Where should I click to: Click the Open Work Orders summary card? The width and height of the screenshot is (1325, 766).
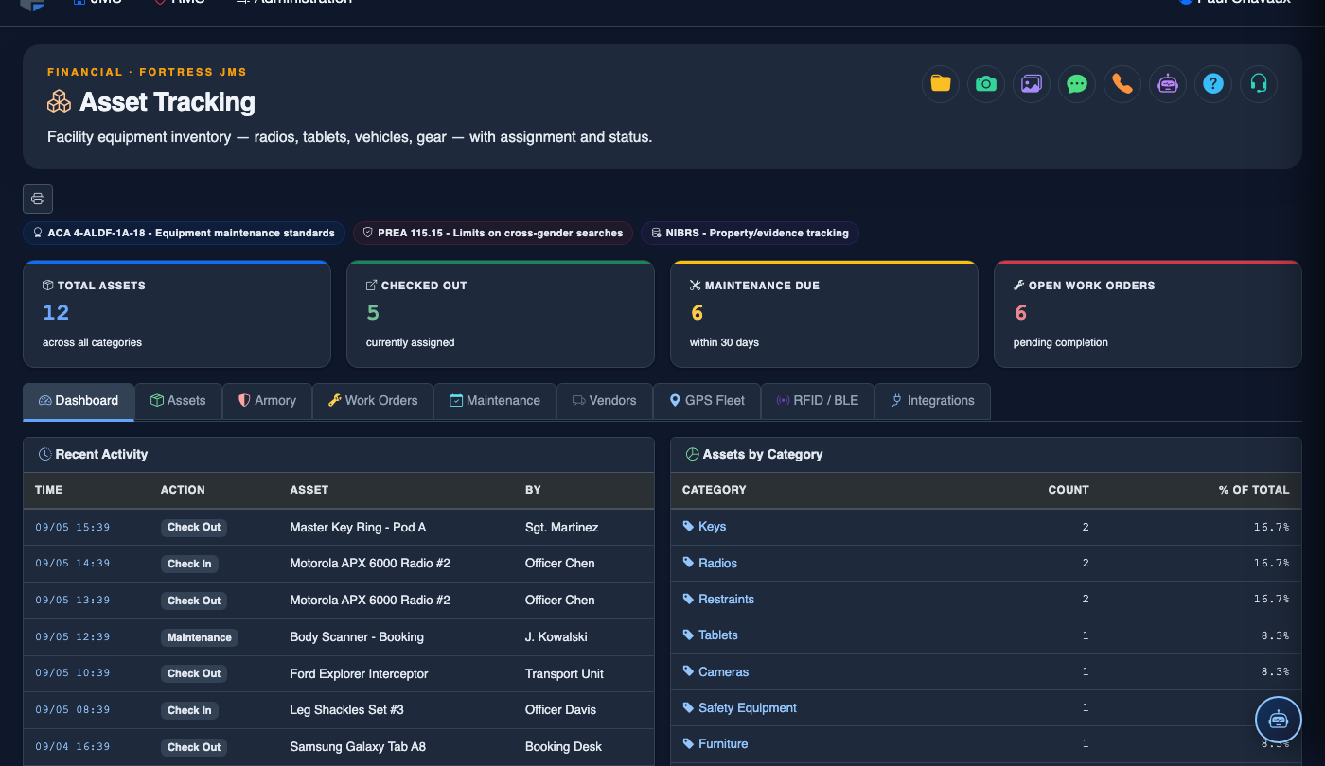[1148, 314]
